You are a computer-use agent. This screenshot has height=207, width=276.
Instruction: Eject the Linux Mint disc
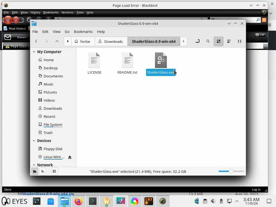(x=70, y=157)
